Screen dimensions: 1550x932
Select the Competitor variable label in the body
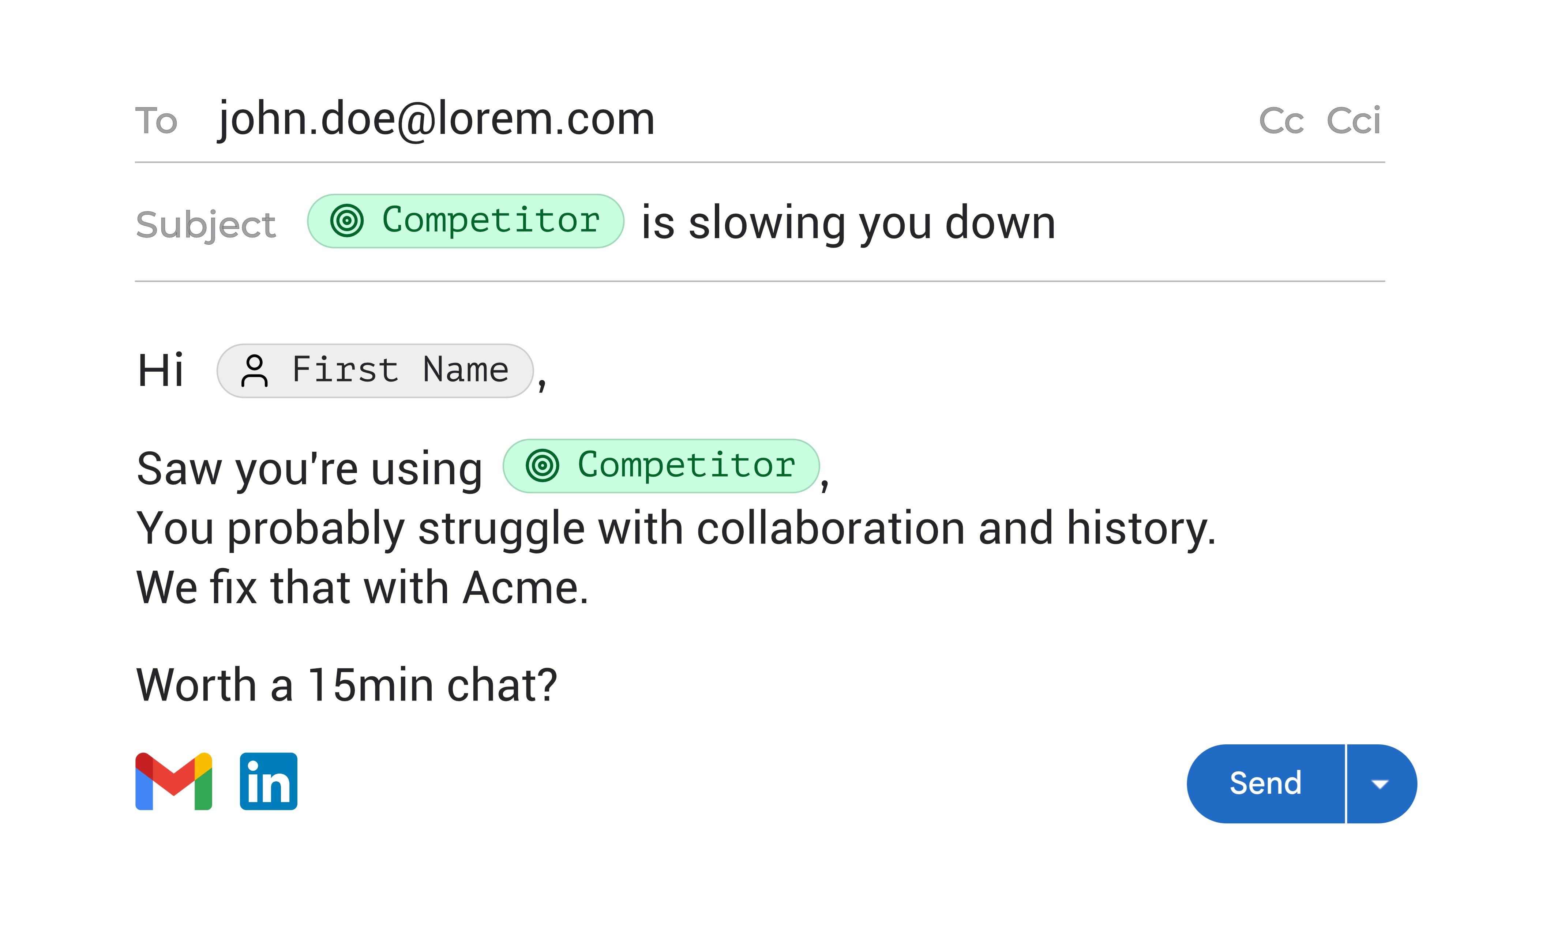click(x=686, y=465)
